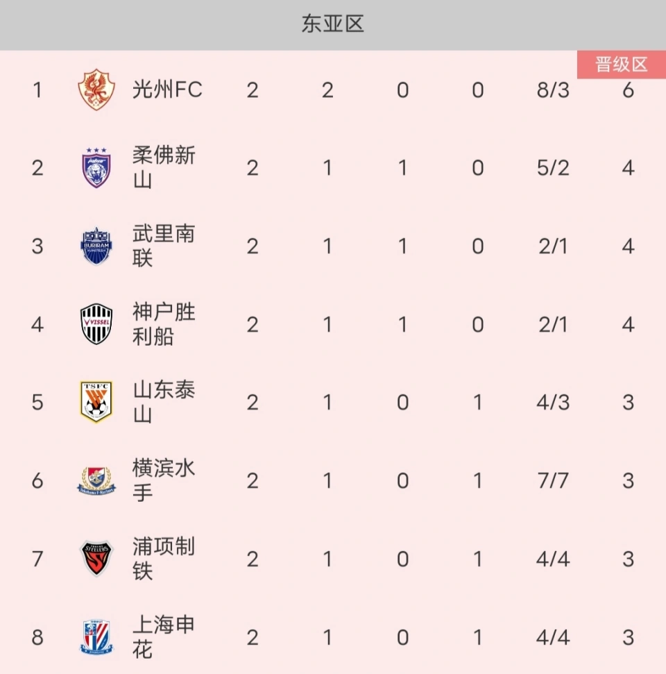Tap the 上海申花 club crest
Viewport: 666px width, 674px height.
pyautogui.click(x=96, y=637)
